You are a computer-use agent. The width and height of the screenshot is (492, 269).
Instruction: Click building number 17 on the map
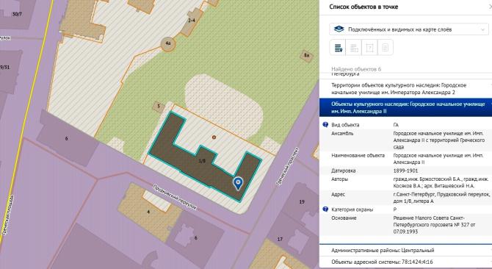click(280, 239)
